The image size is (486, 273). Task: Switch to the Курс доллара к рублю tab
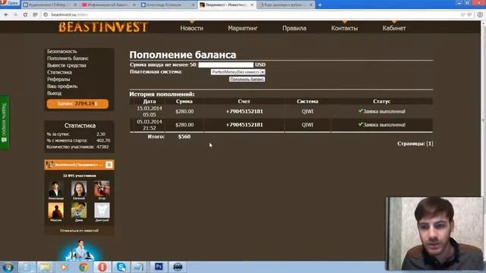[x=286, y=5]
